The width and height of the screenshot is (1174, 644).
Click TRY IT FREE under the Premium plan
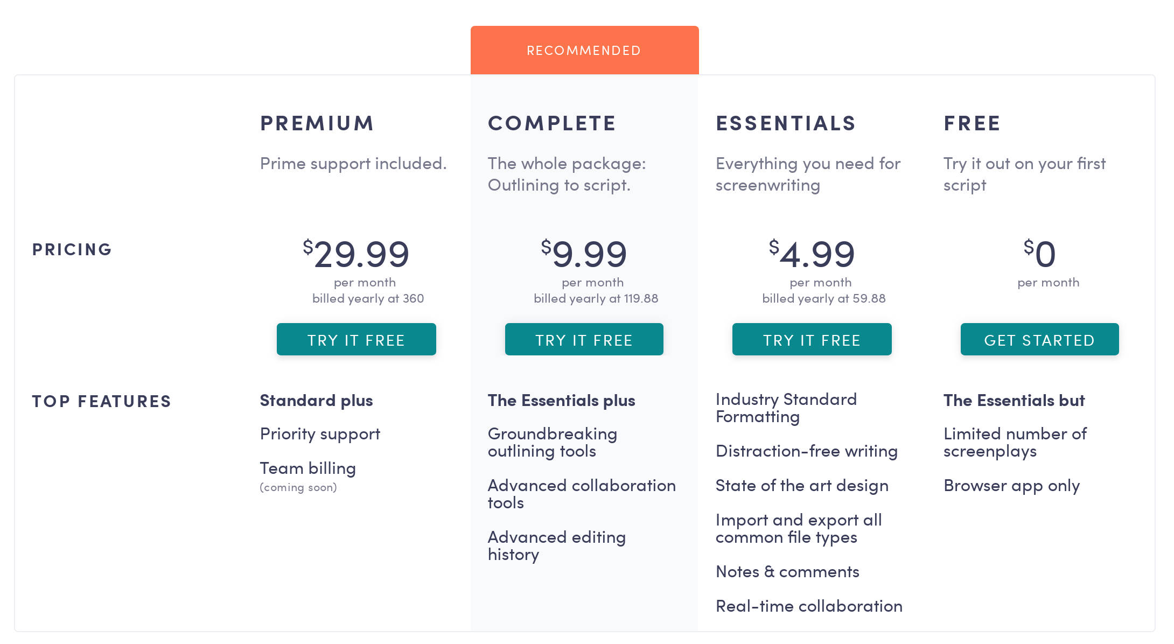click(x=356, y=339)
